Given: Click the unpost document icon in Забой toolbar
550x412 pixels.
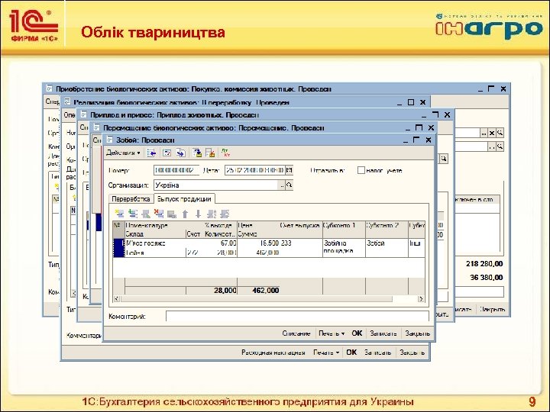Looking at the screenshot, I should [210, 153].
